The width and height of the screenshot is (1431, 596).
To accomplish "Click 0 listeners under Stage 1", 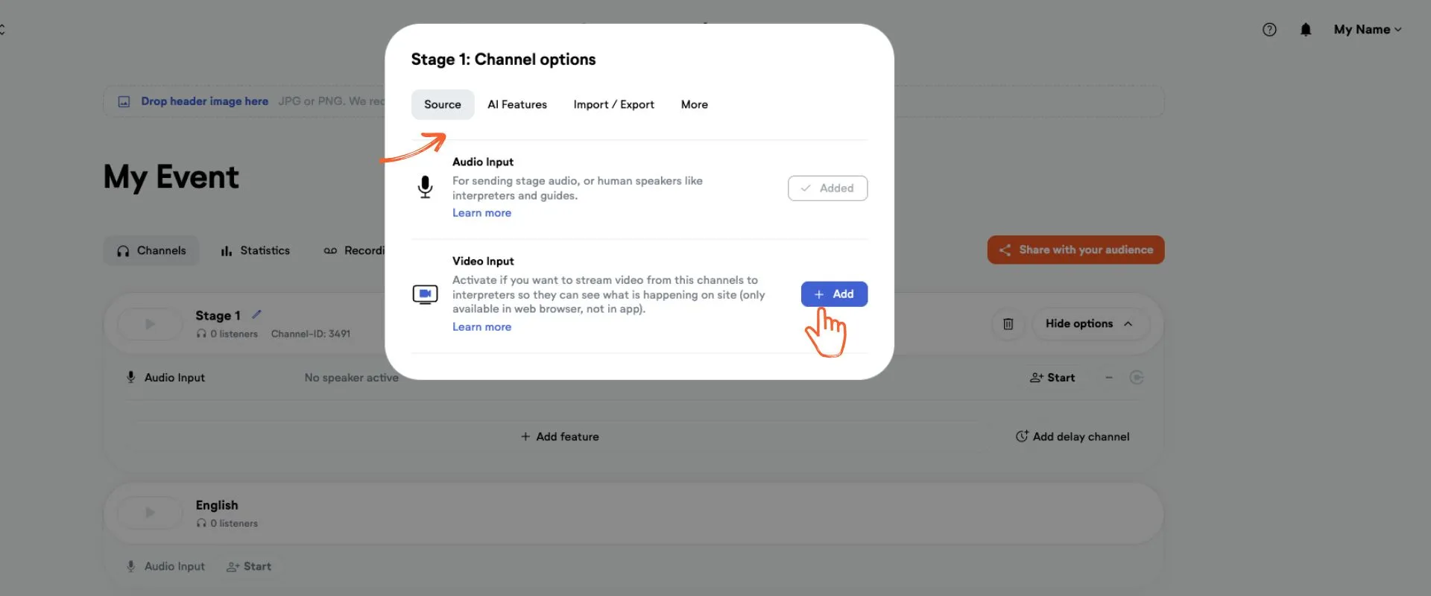I will tap(227, 334).
